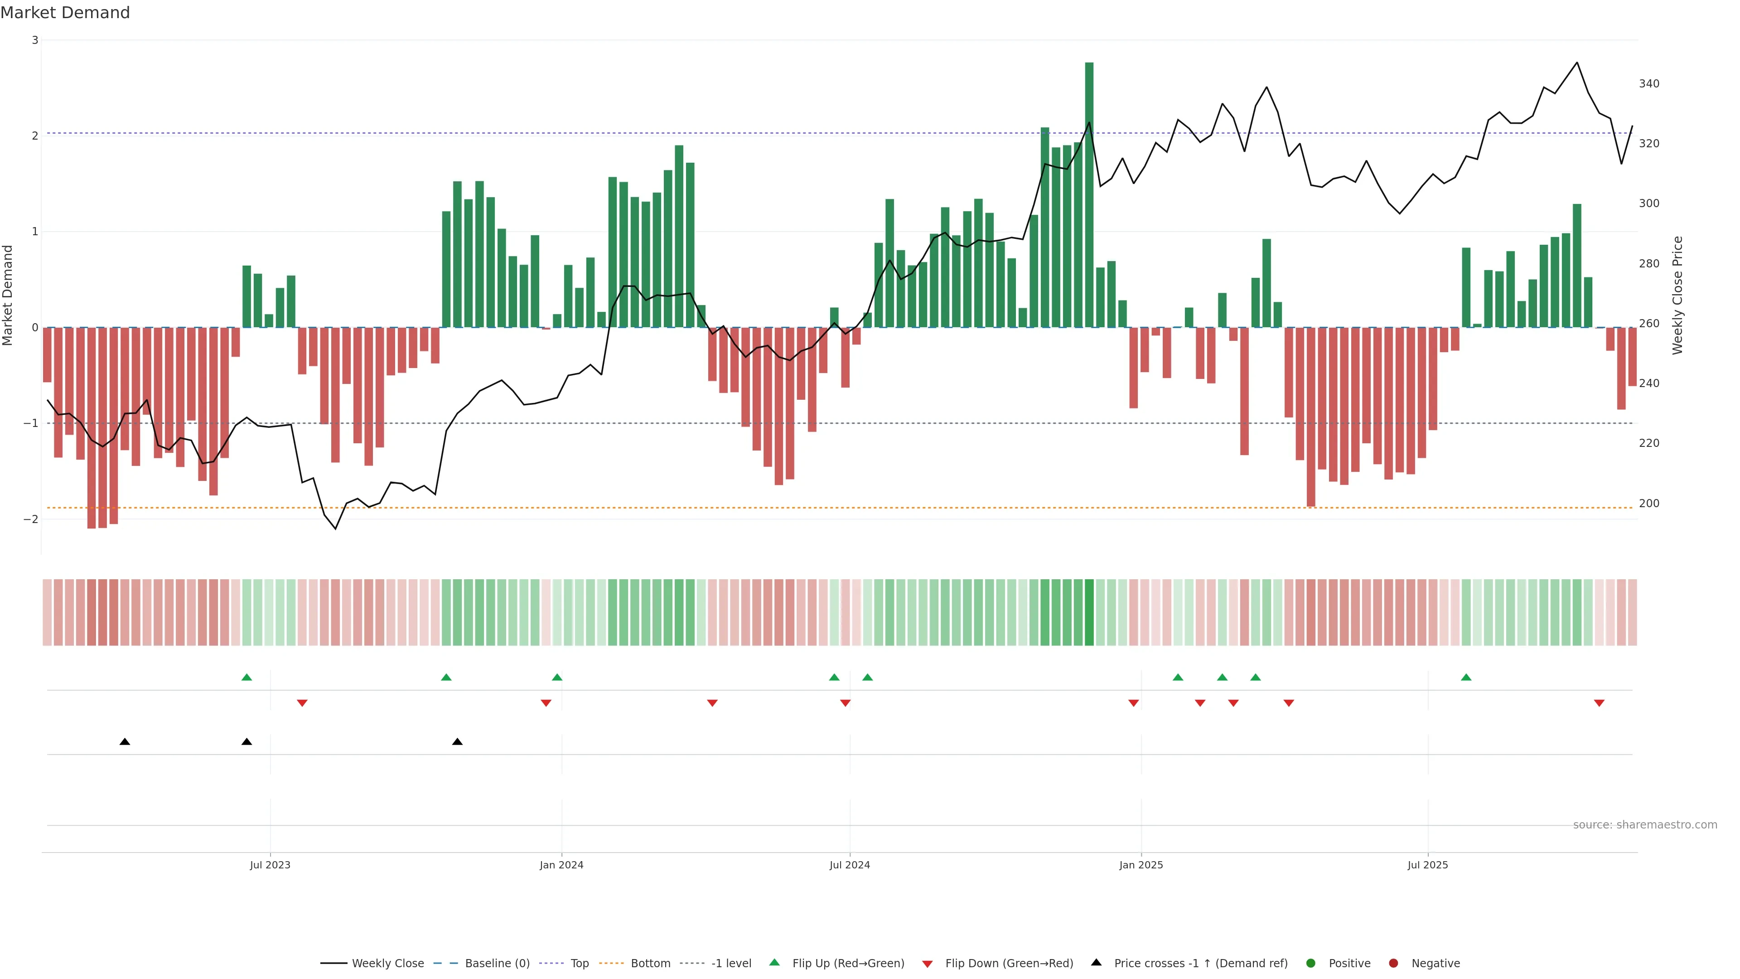Click the Jan 2025 x-axis label
Viewport: 1740px width, 979px height.
[1141, 865]
